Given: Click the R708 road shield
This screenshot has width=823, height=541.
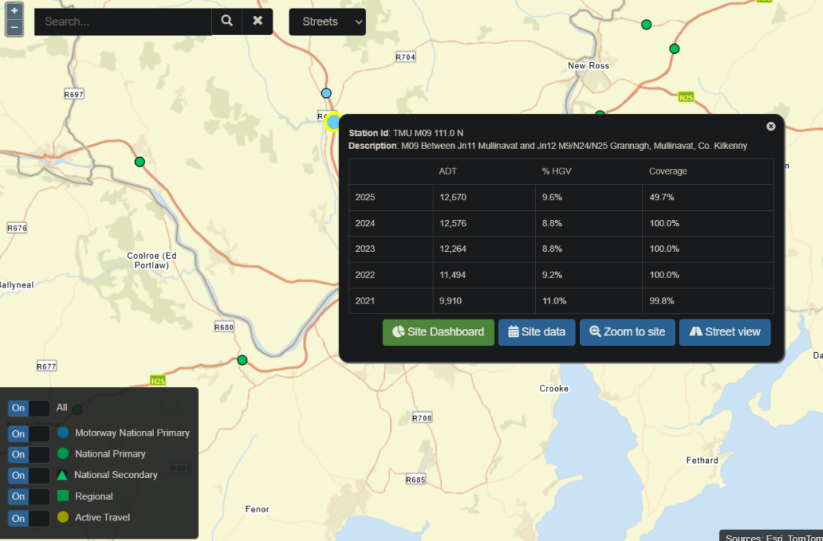Looking at the screenshot, I should (422, 418).
